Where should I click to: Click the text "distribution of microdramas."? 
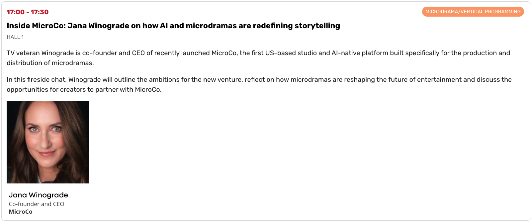point(50,63)
